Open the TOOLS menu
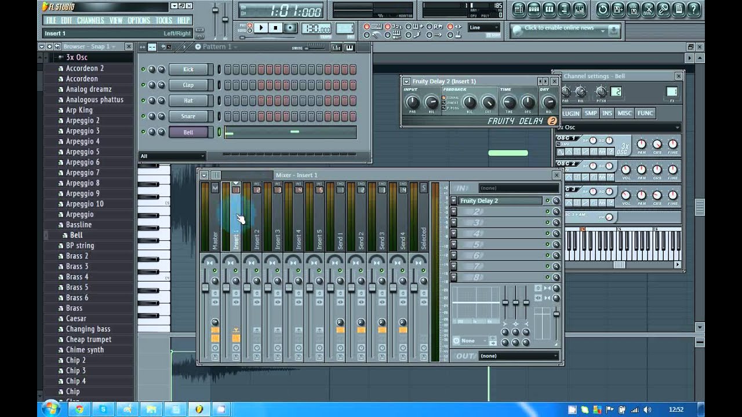 pyautogui.click(x=163, y=20)
